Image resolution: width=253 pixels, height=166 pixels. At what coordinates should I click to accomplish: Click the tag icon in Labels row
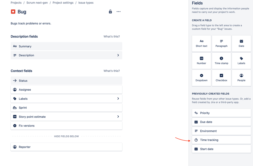(x=15, y=99)
